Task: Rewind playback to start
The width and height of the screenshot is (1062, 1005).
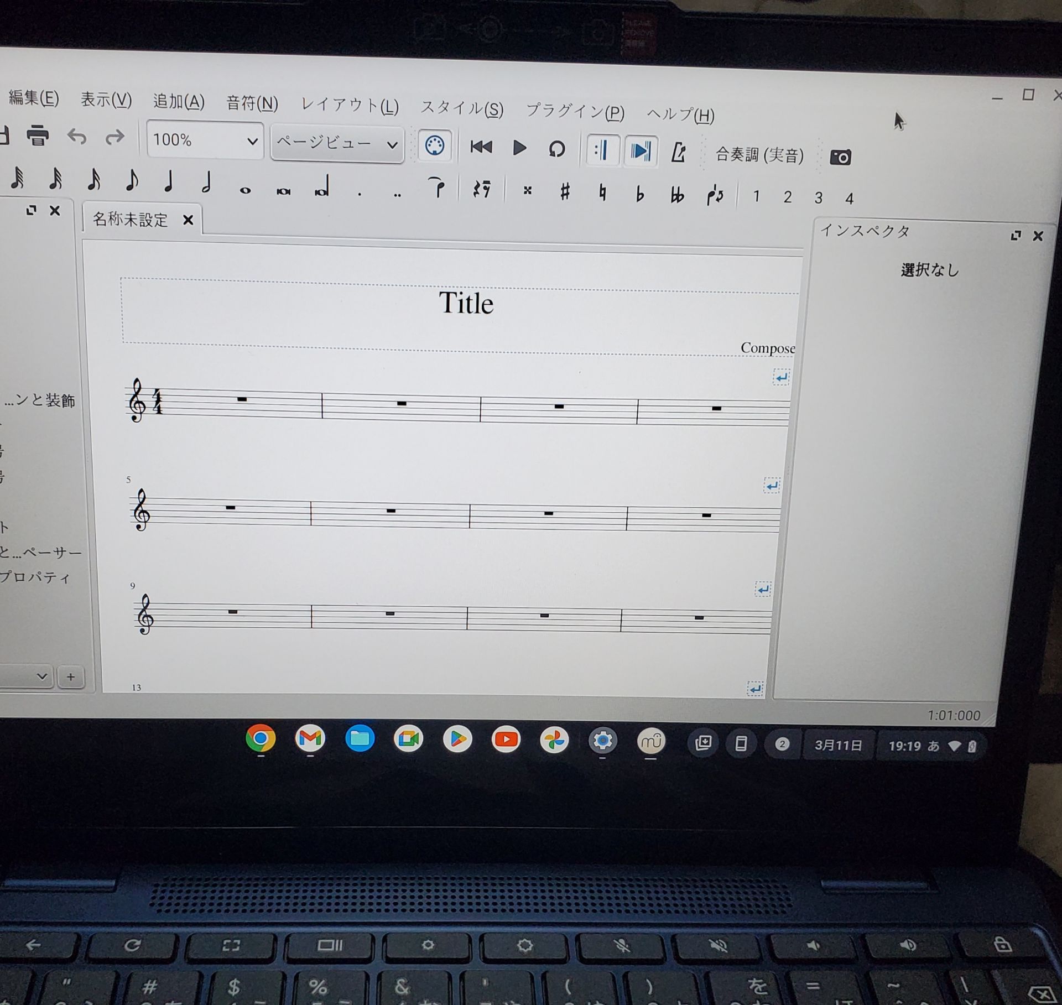Action: (x=481, y=147)
